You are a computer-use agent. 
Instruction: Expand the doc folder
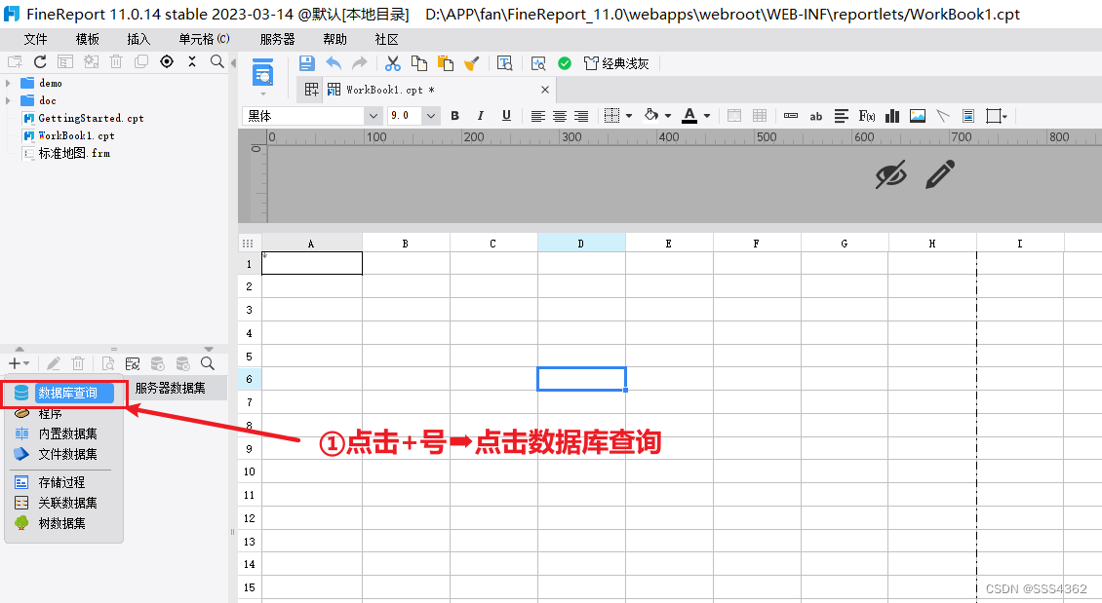click(9, 100)
